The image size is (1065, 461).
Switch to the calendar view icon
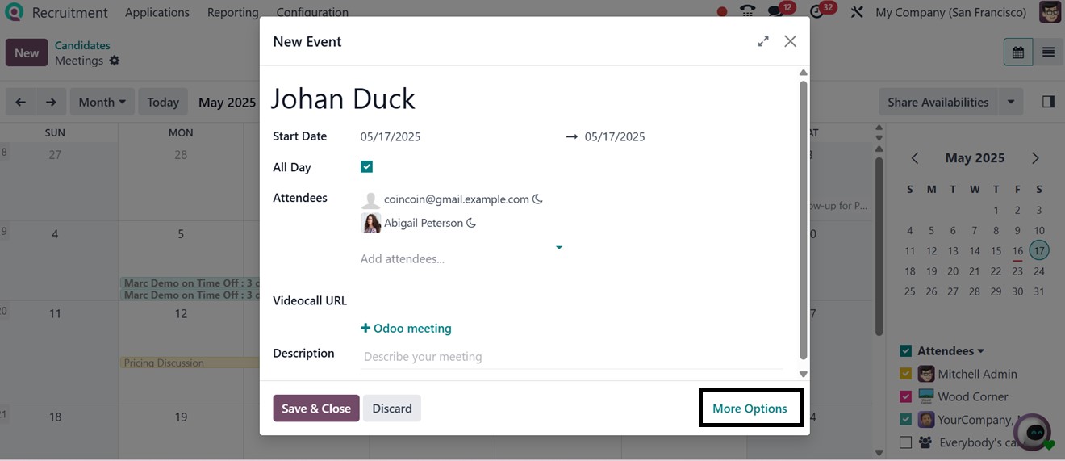(x=1018, y=52)
